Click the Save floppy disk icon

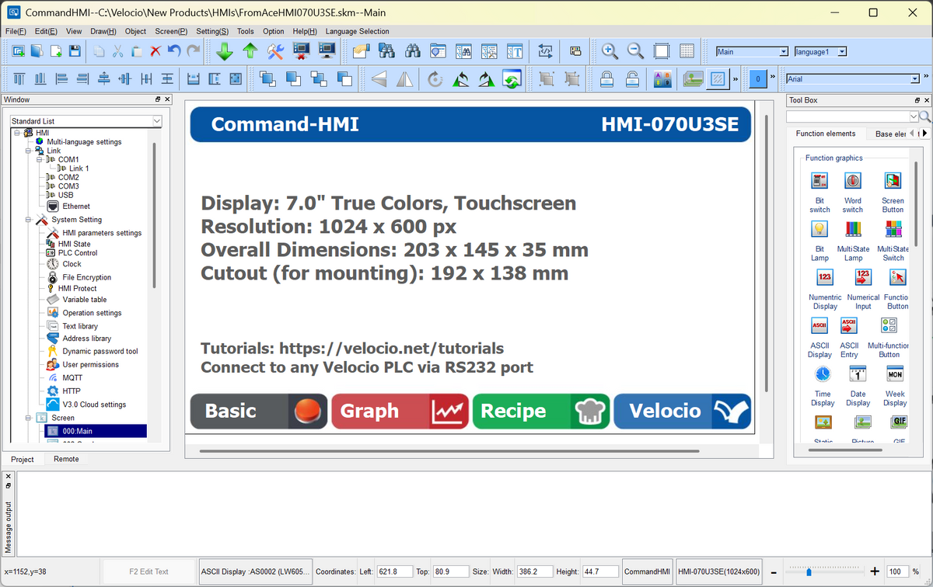tap(75, 51)
